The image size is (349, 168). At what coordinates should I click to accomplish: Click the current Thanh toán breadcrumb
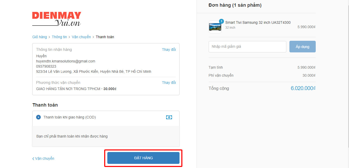click(x=105, y=37)
